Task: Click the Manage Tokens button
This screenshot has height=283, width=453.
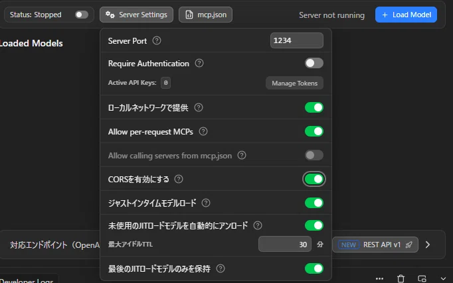Action: click(294, 83)
